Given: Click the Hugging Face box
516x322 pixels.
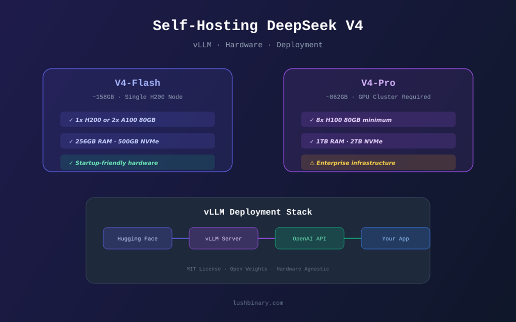Looking at the screenshot, I should 138,238.
